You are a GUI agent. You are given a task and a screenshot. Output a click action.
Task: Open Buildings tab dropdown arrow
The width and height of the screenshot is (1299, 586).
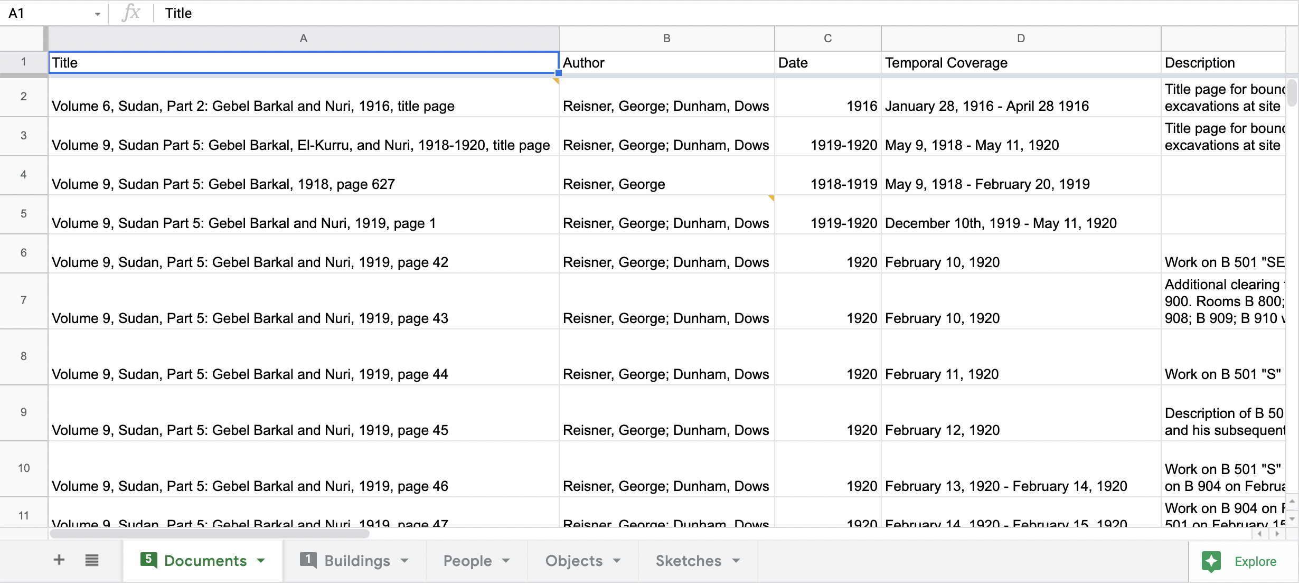(x=404, y=561)
